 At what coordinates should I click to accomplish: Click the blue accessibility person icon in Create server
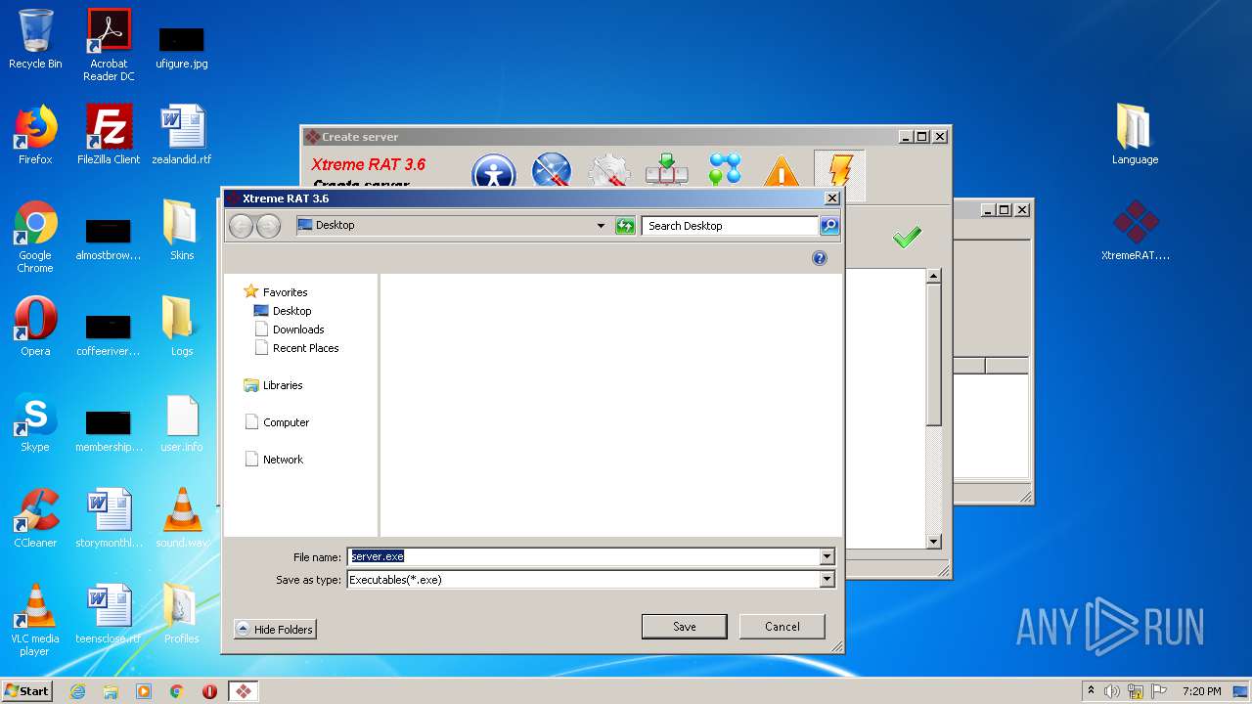tap(494, 172)
